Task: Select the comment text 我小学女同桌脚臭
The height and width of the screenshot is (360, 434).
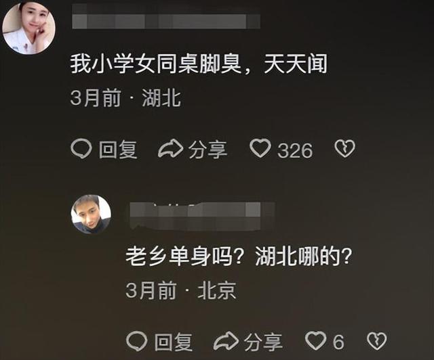Action: coord(155,64)
